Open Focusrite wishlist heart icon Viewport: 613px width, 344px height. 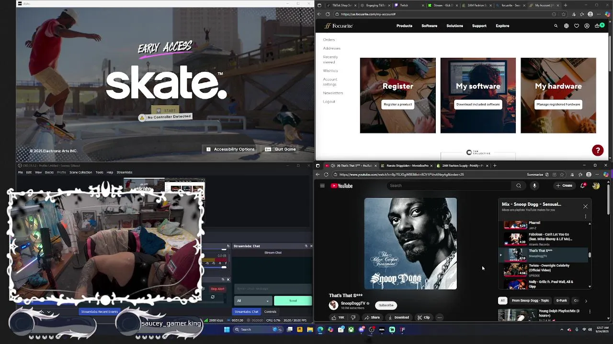[577, 26]
